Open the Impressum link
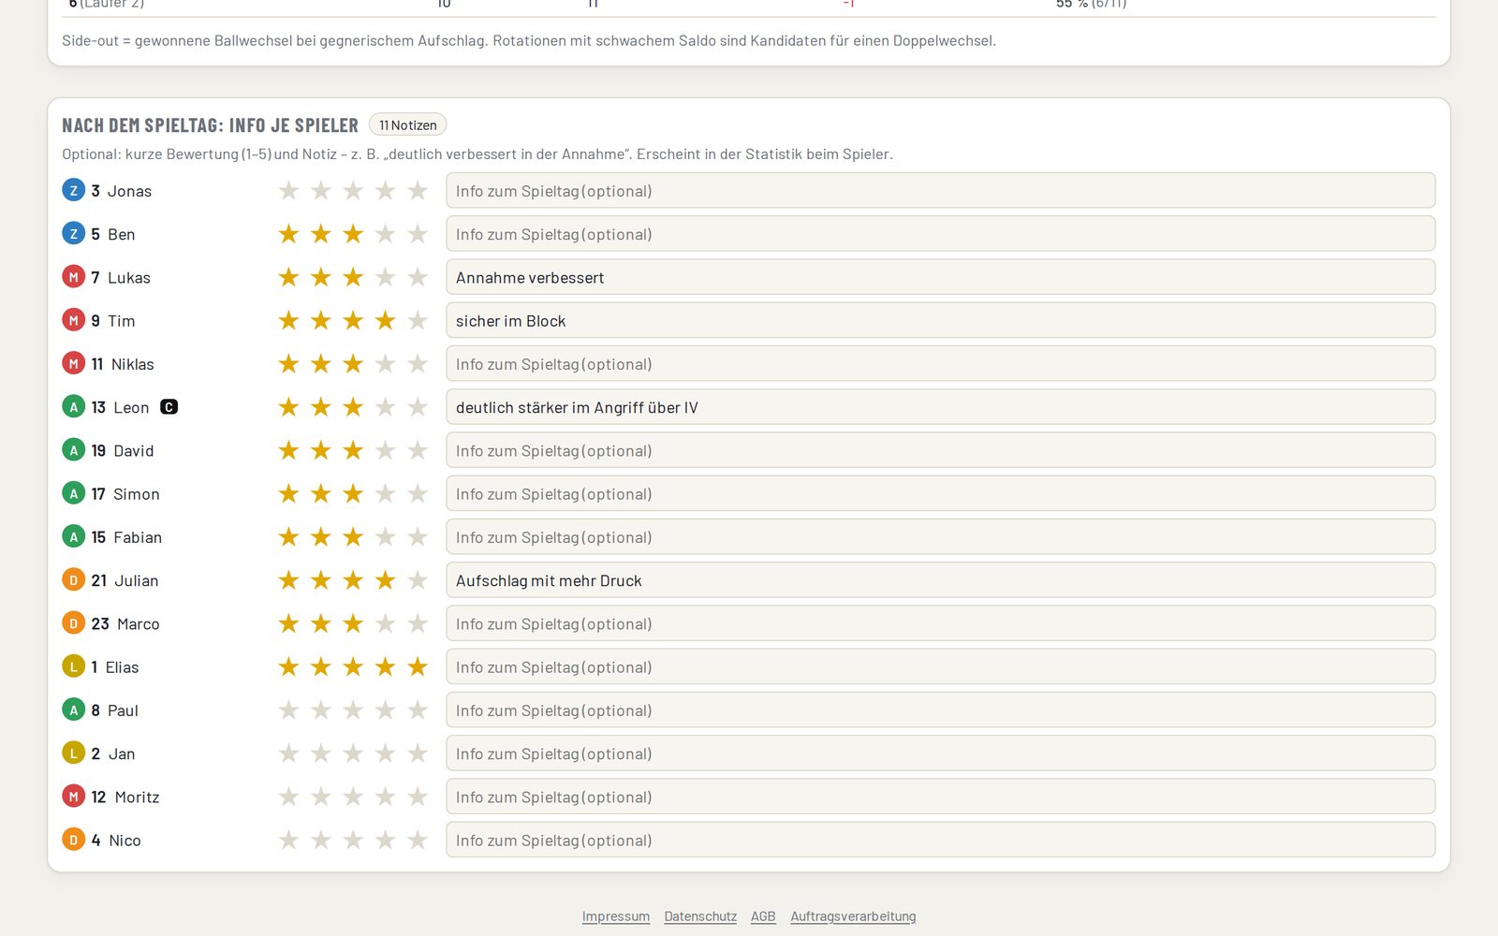 [616, 916]
